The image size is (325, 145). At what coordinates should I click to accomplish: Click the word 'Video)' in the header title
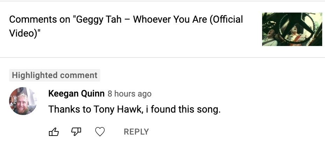[x=23, y=33]
